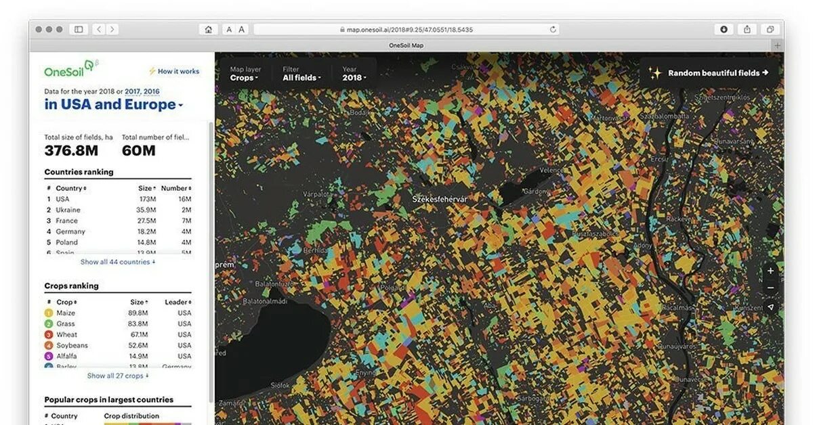
Task: Sort countries ranking by Size column
Action: pos(147,188)
